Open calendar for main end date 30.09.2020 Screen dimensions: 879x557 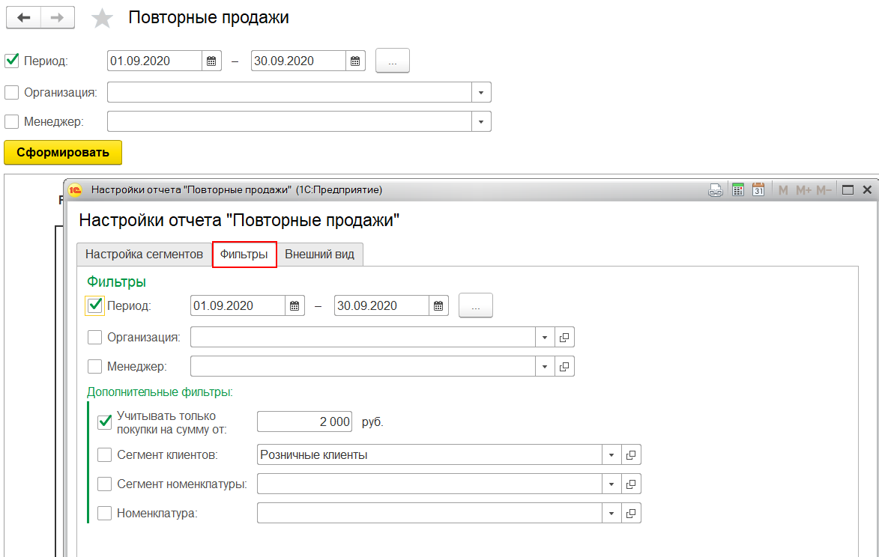[355, 61]
